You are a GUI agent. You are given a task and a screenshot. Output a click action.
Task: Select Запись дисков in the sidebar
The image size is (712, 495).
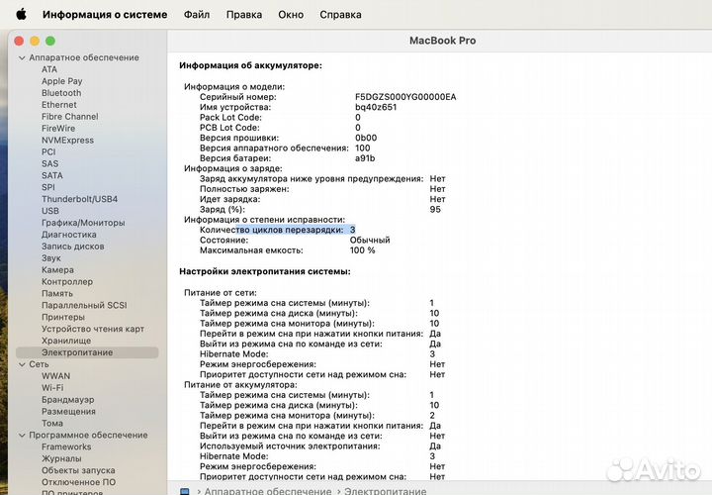point(72,247)
